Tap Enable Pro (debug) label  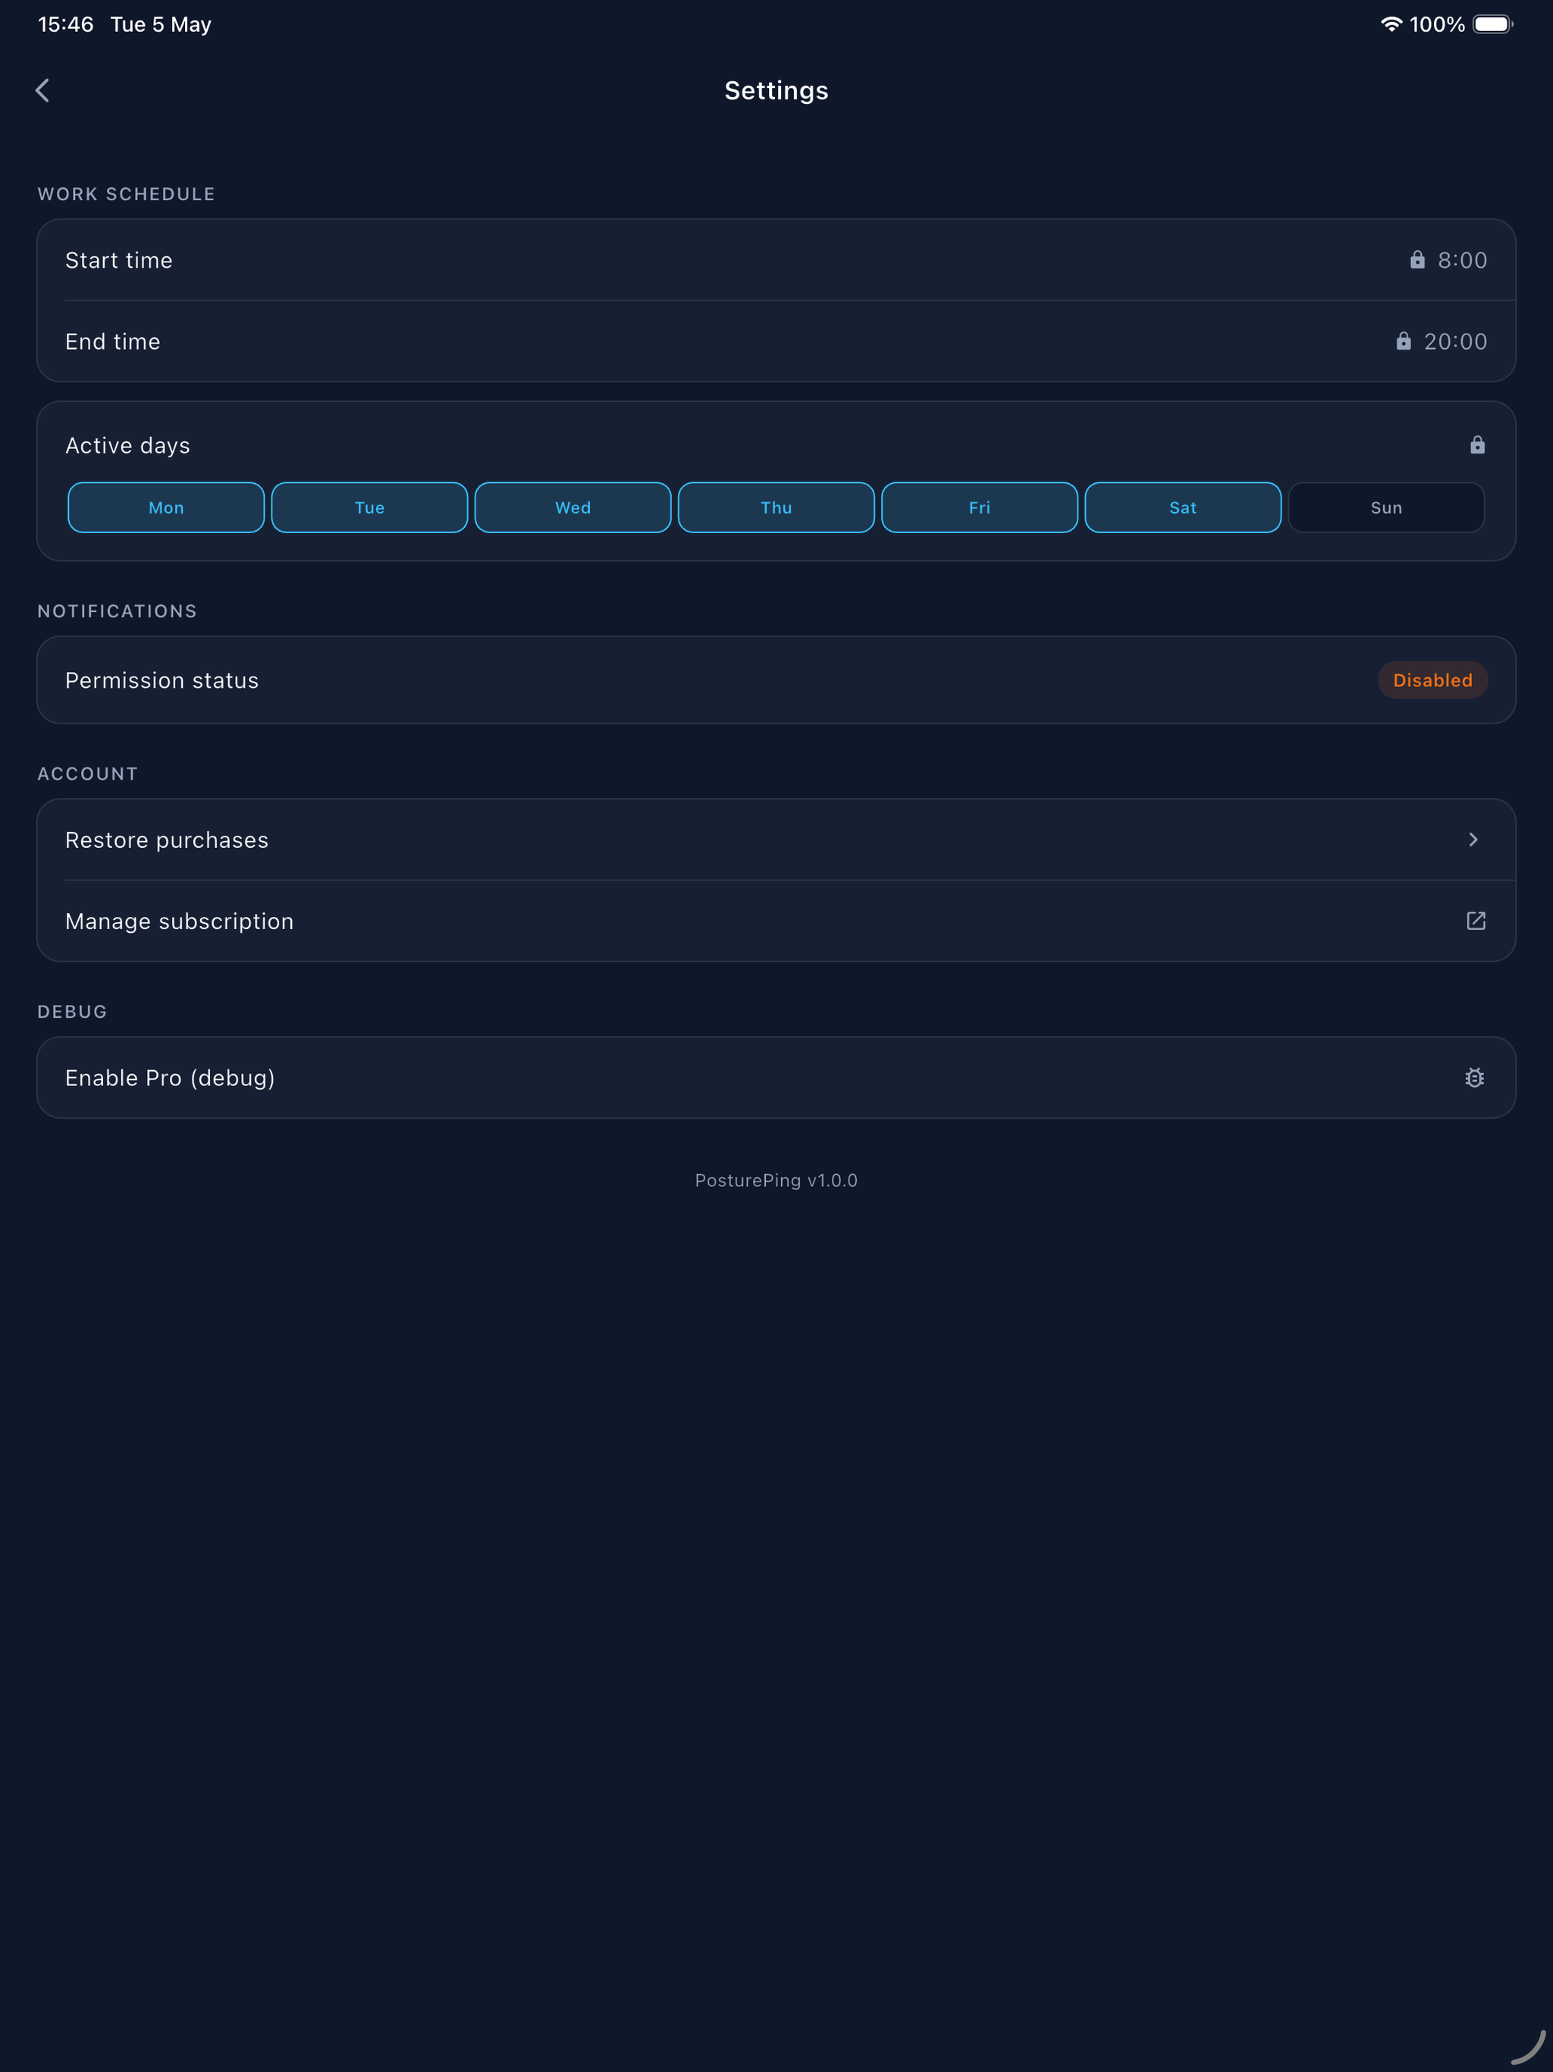[170, 1078]
